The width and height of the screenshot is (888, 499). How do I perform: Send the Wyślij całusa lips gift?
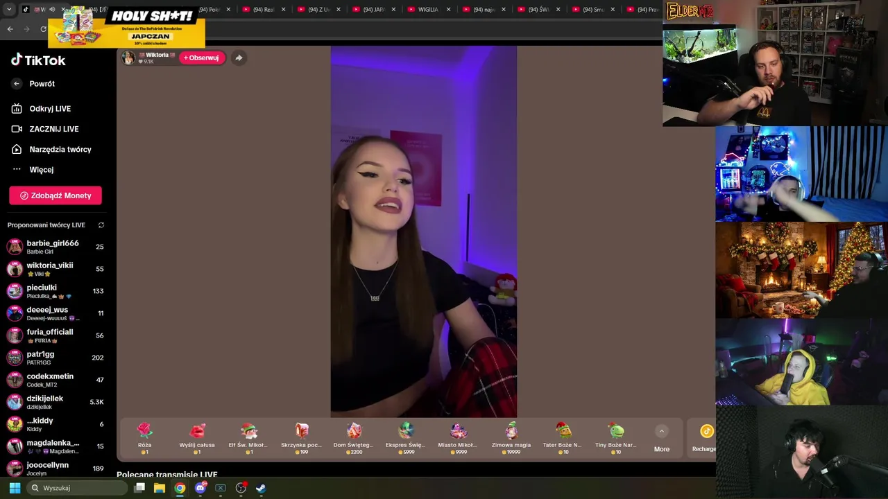coord(197,438)
